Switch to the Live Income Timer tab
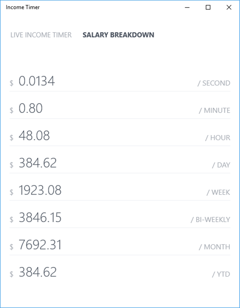Screen dimensions: 240x308 (x=41, y=35)
